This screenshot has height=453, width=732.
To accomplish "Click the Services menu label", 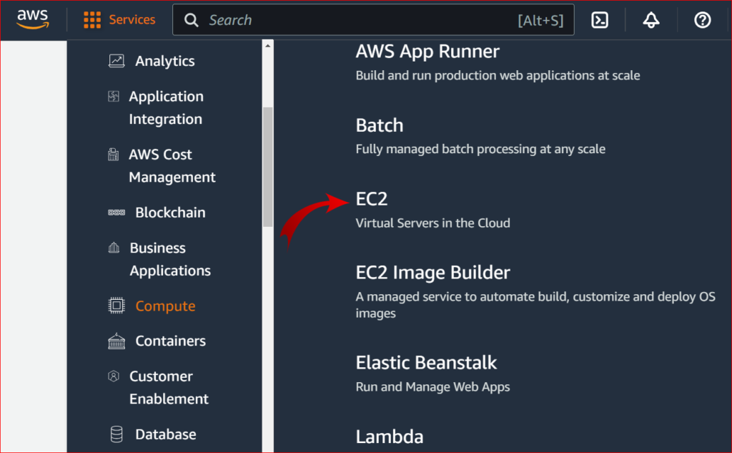I will (132, 19).
